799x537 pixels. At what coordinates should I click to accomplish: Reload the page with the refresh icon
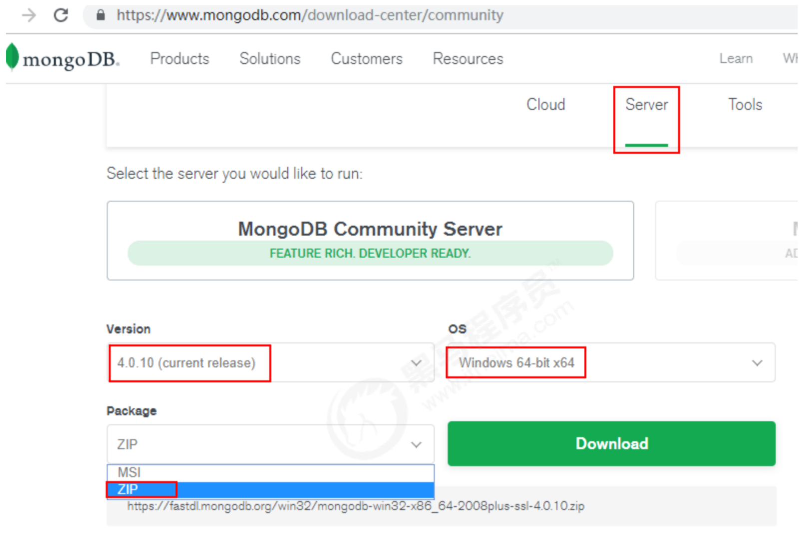(x=61, y=15)
